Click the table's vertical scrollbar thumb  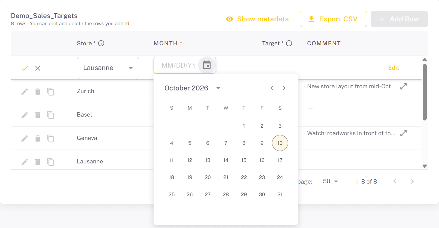pyautogui.click(x=425, y=92)
